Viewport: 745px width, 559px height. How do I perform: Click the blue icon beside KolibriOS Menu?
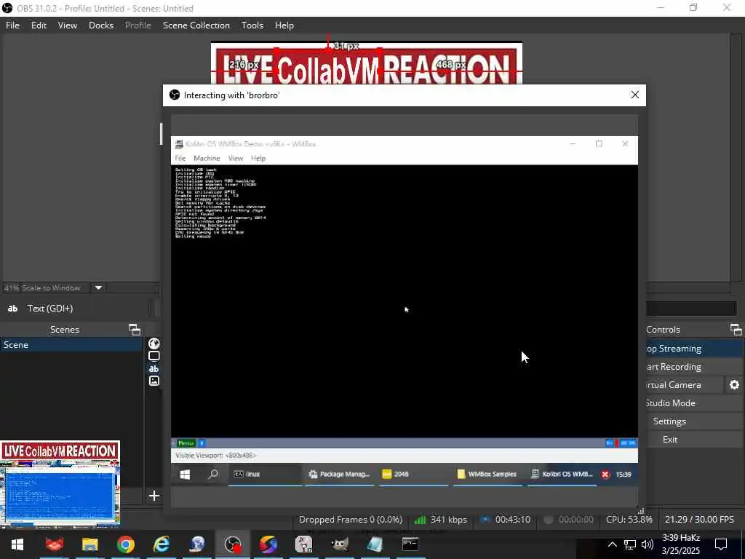[x=202, y=443]
